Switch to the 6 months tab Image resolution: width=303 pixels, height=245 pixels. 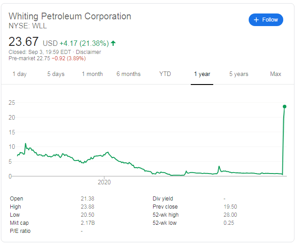(x=128, y=74)
